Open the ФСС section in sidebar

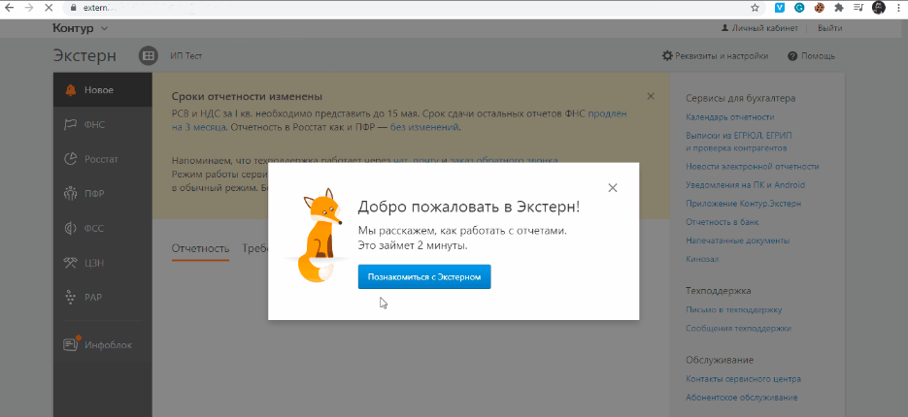[x=103, y=229]
